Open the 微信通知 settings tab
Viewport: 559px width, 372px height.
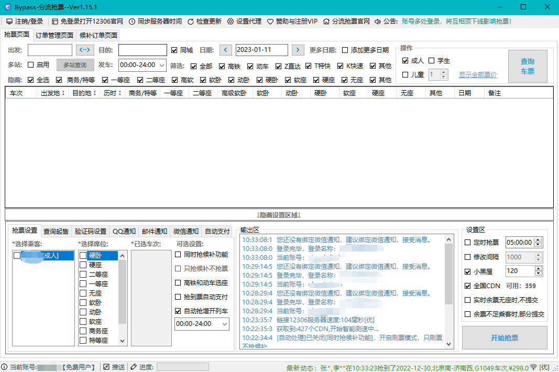pos(185,231)
